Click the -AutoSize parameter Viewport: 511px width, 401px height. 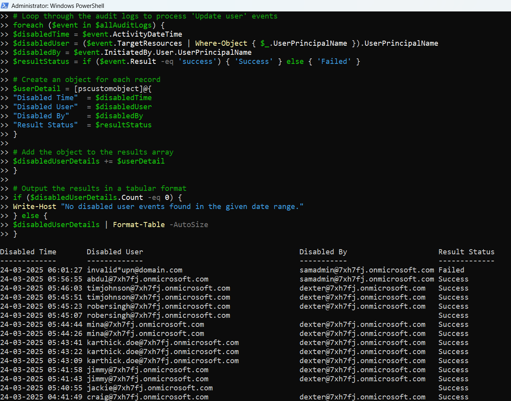(x=189, y=225)
